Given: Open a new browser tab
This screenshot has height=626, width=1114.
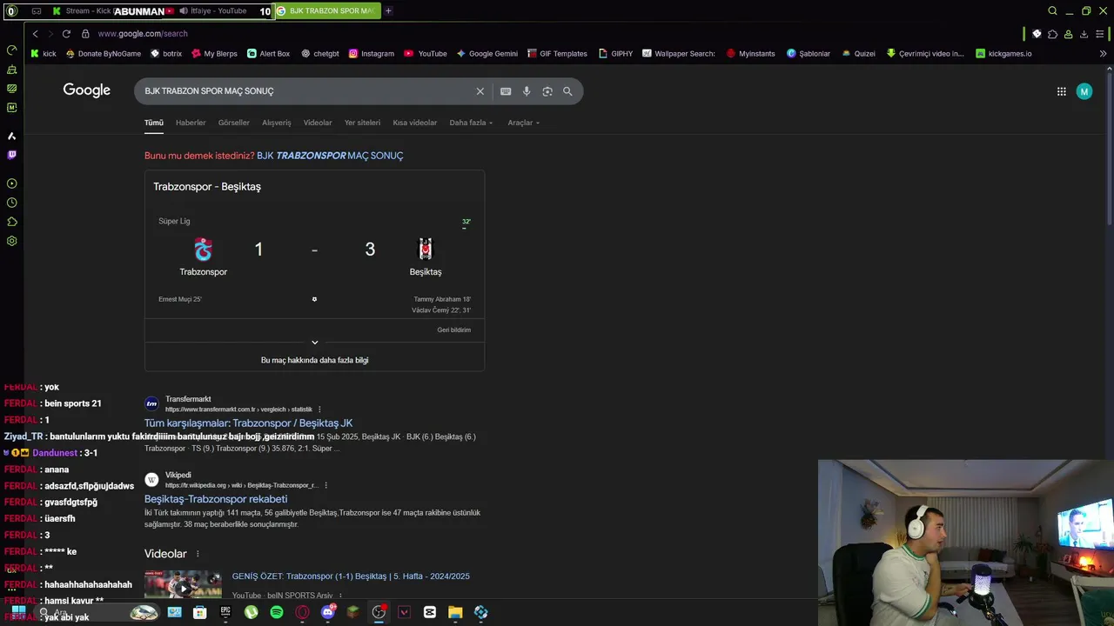Looking at the screenshot, I should pos(388,11).
